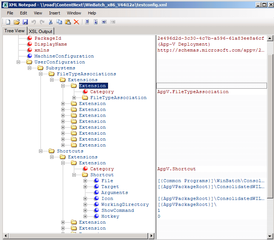Expand the ShowCommand element node
The image size is (274, 240).
pos(85,210)
